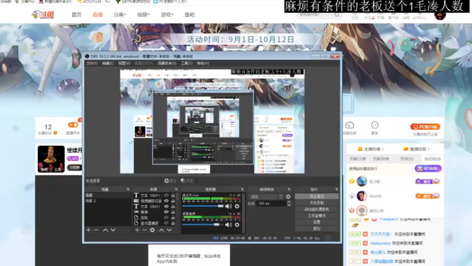Mute the 桌面音频 speaker icon
472x266 pixels.
[228, 225]
